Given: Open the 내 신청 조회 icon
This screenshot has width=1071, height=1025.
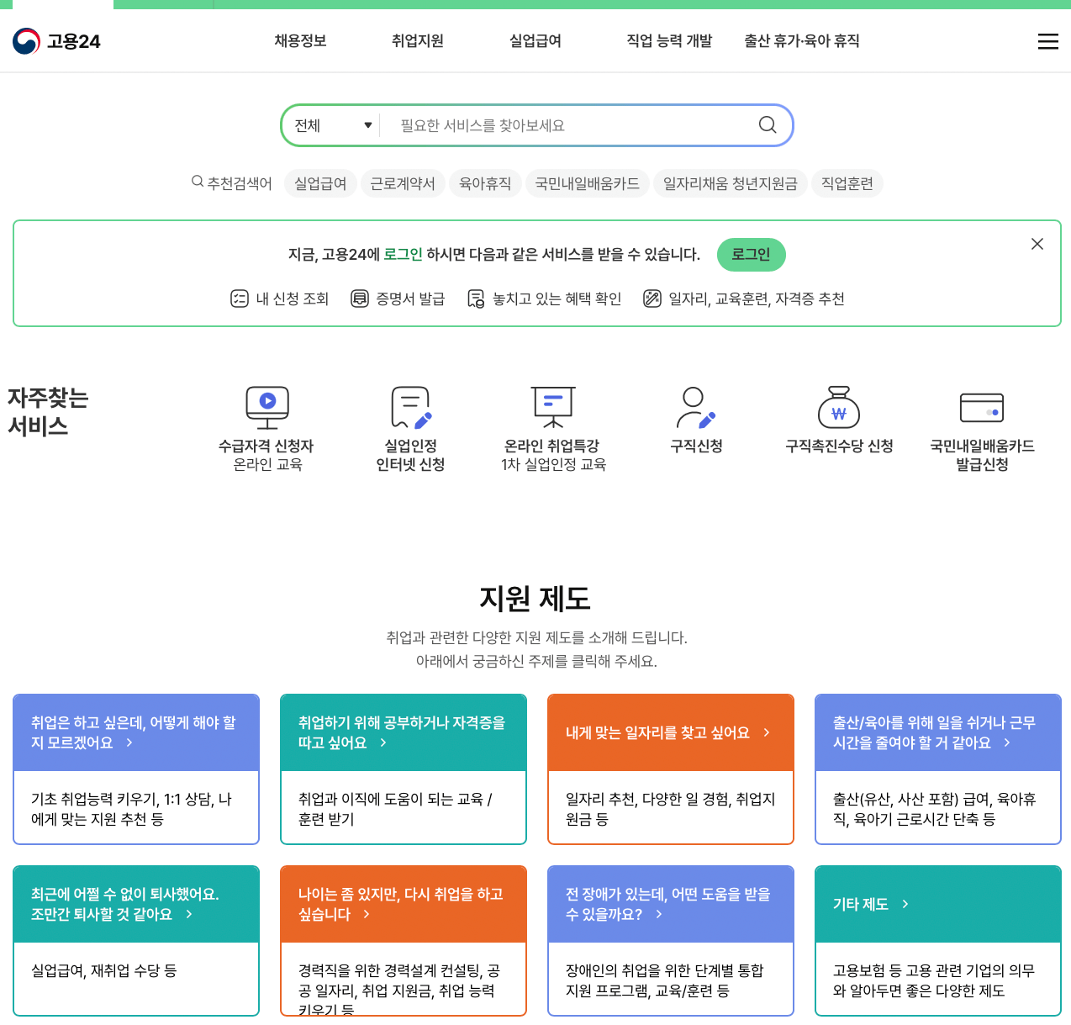Looking at the screenshot, I should [239, 298].
